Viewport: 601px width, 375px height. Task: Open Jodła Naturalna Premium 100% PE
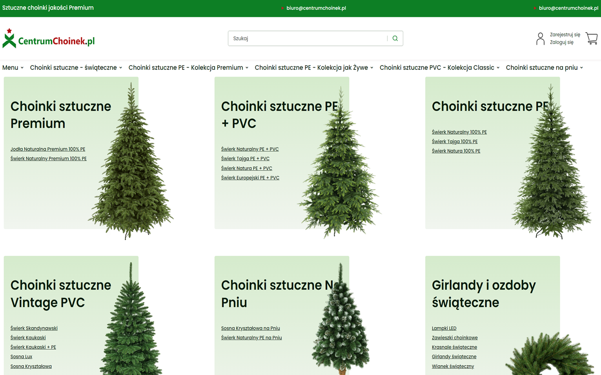pyautogui.click(x=48, y=149)
